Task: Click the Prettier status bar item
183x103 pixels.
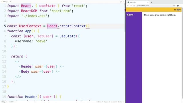Action: 121,102
